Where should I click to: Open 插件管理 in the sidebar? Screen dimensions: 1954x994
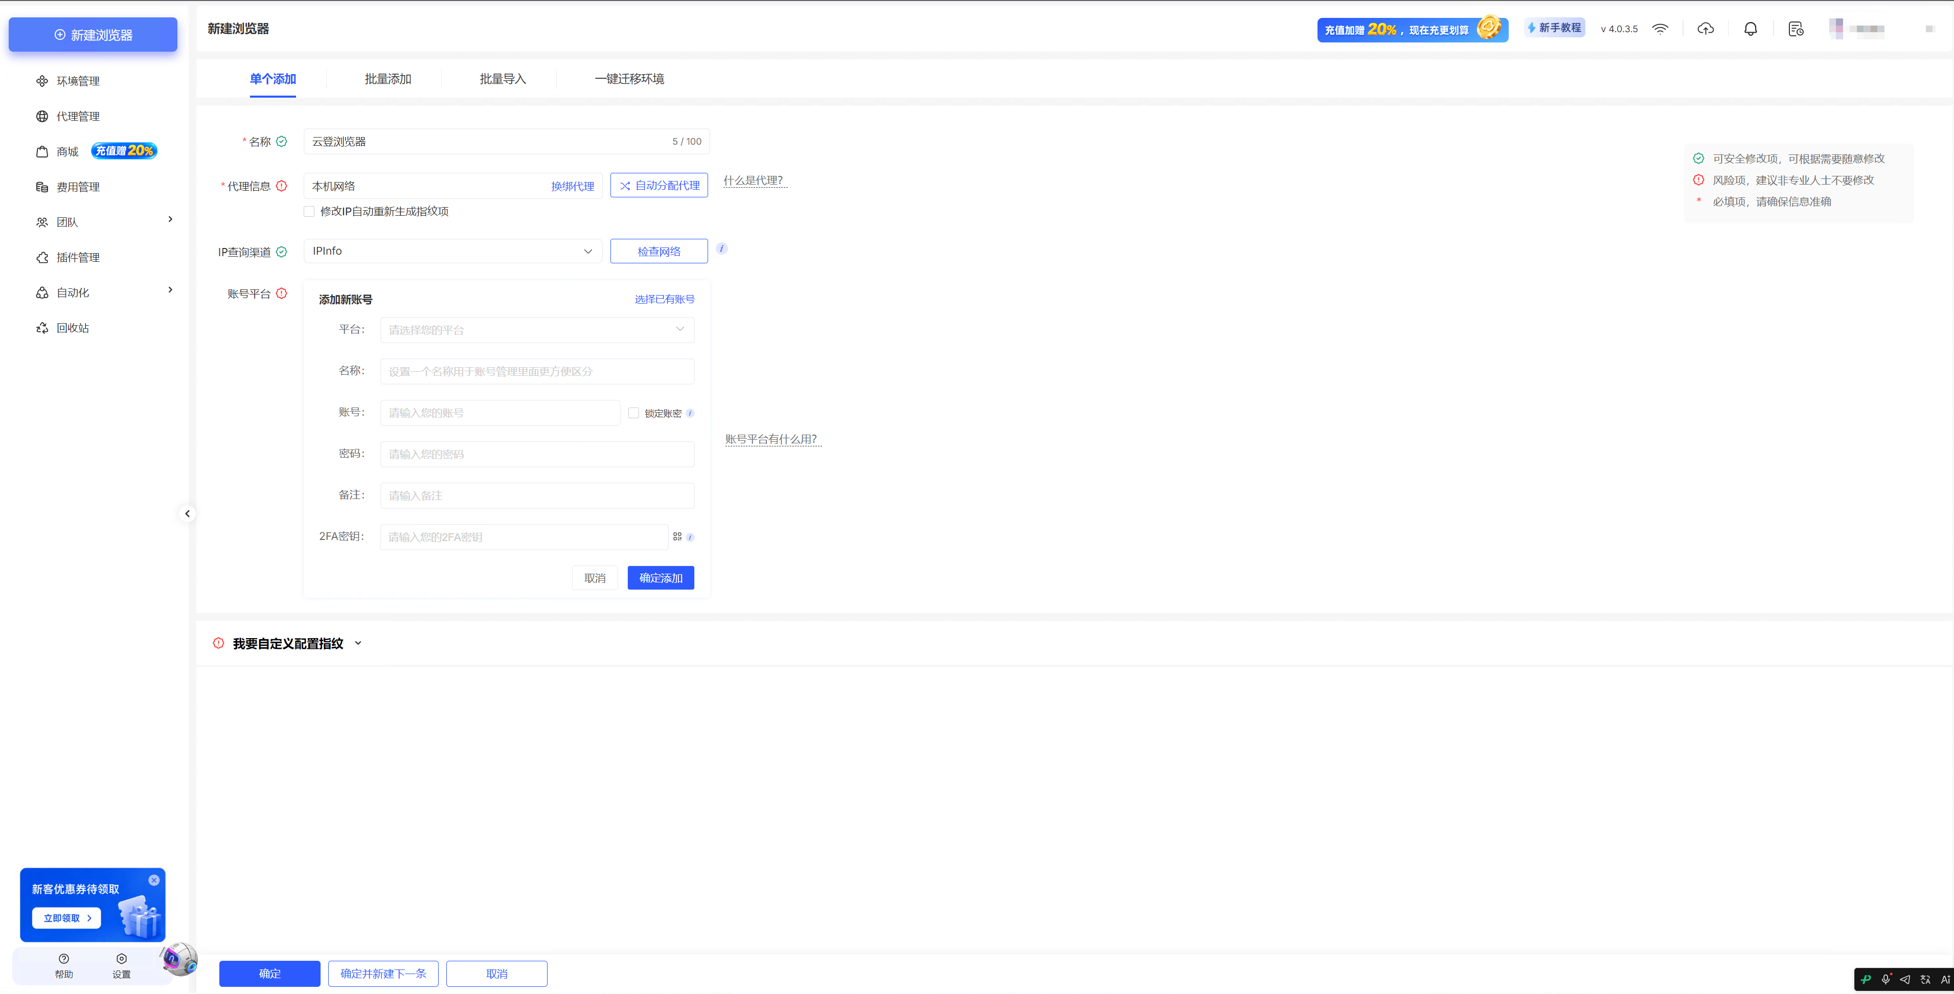click(x=77, y=257)
